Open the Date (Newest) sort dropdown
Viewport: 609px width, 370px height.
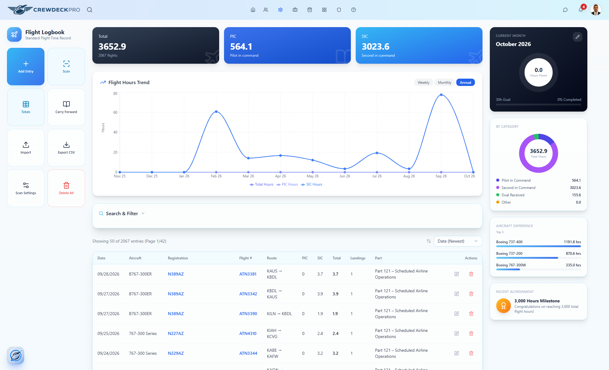point(458,241)
